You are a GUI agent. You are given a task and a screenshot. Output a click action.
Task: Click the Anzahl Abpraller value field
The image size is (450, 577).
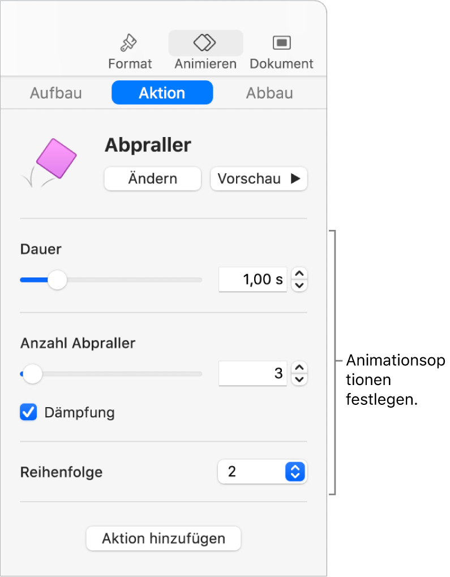(253, 373)
